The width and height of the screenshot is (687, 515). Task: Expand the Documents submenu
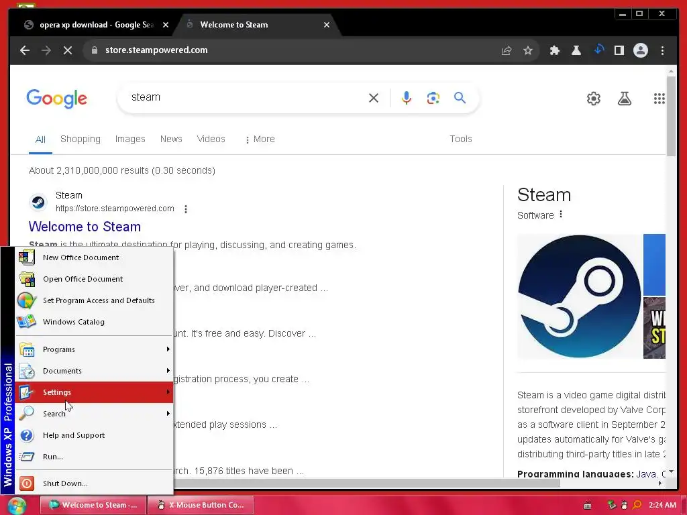pos(95,371)
